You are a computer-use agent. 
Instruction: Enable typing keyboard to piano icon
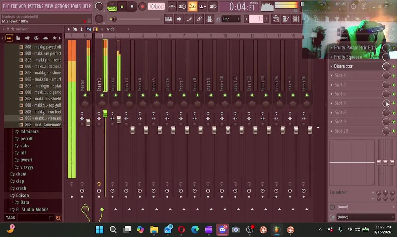point(168,19)
